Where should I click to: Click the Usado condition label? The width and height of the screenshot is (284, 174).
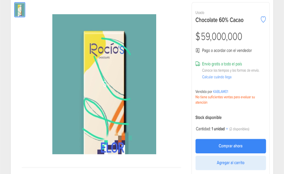pos(200,13)
